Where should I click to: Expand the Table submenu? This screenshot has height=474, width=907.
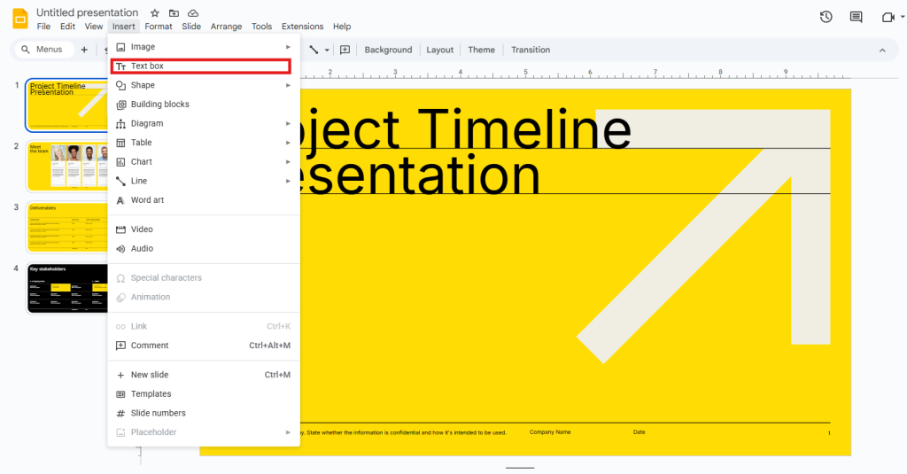click(x=142, y=143)
